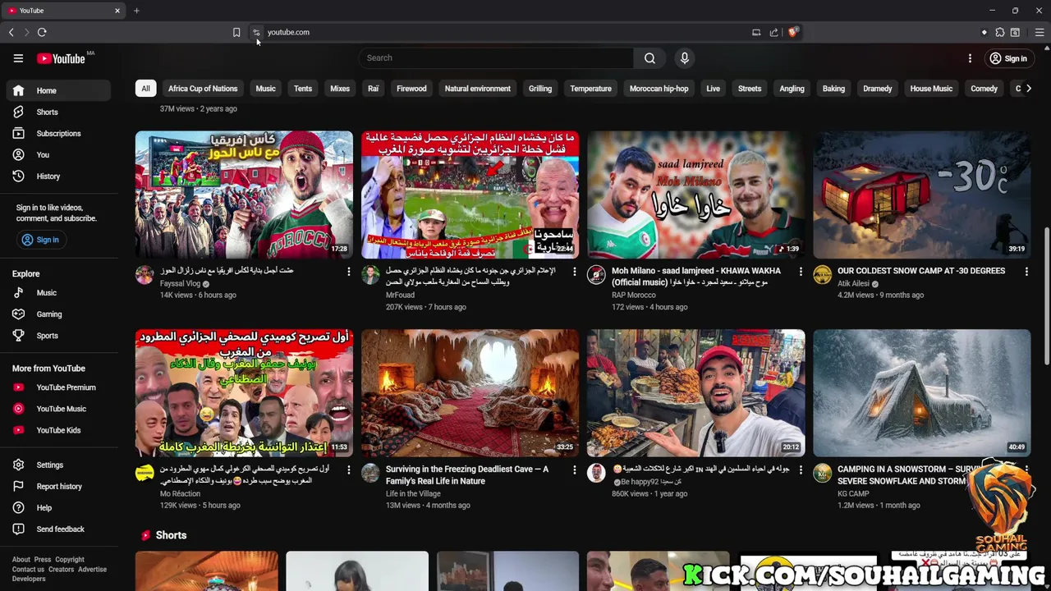This screenshot has height=591, width=1051.
Task: Open options for KHAWA WAKHA video
Action: pyautogui.click(x=801, y=271)
